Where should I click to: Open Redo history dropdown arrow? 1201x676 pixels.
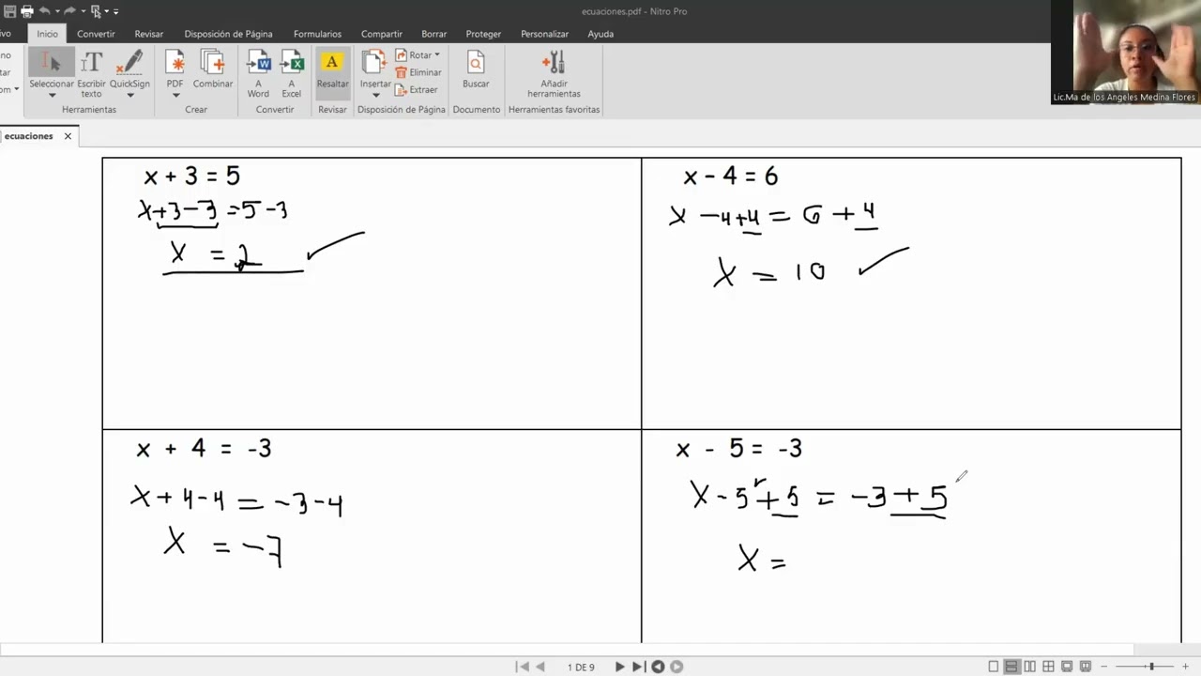tap(83, 11)
